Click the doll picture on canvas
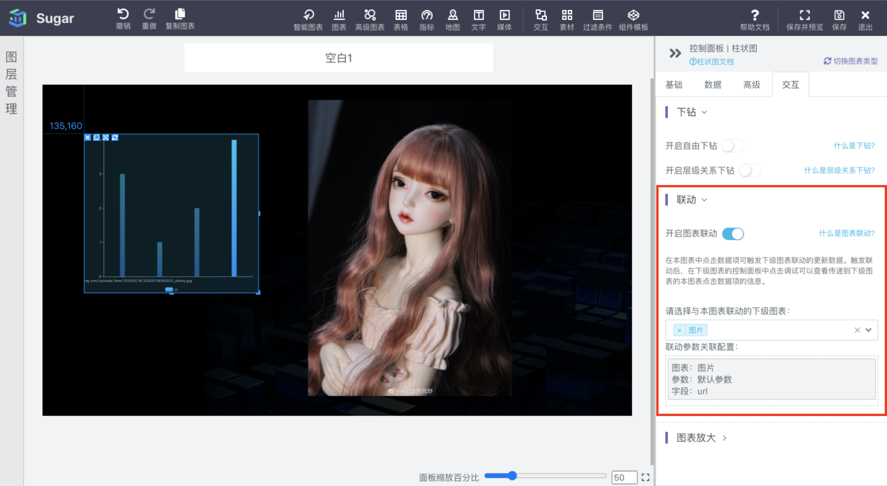 [x=410, y=248]
